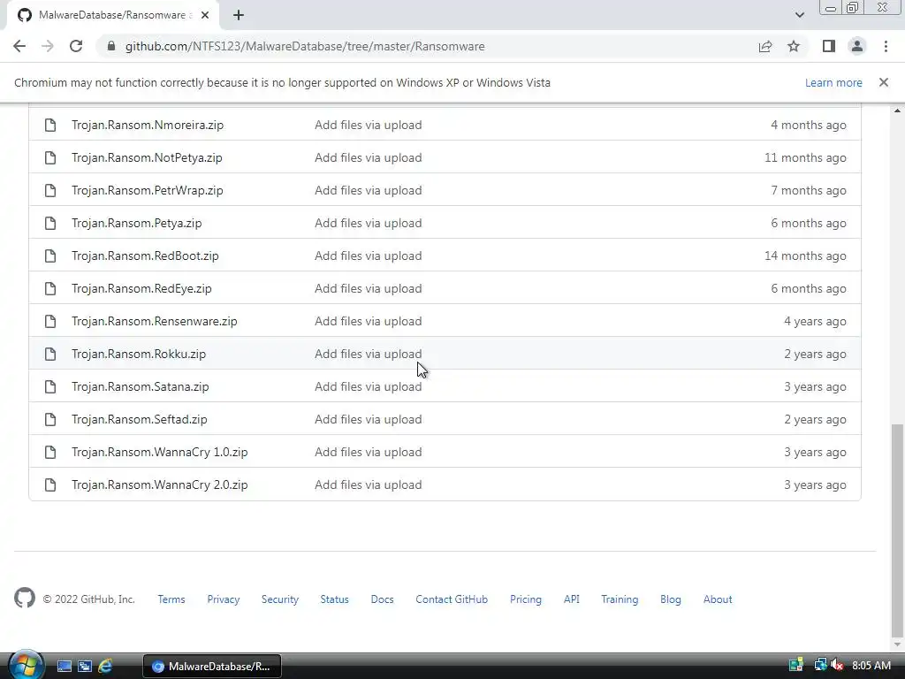This screenshot has height=679, width=905.
Task: Open the Status footer link
Action: [335, 599]
